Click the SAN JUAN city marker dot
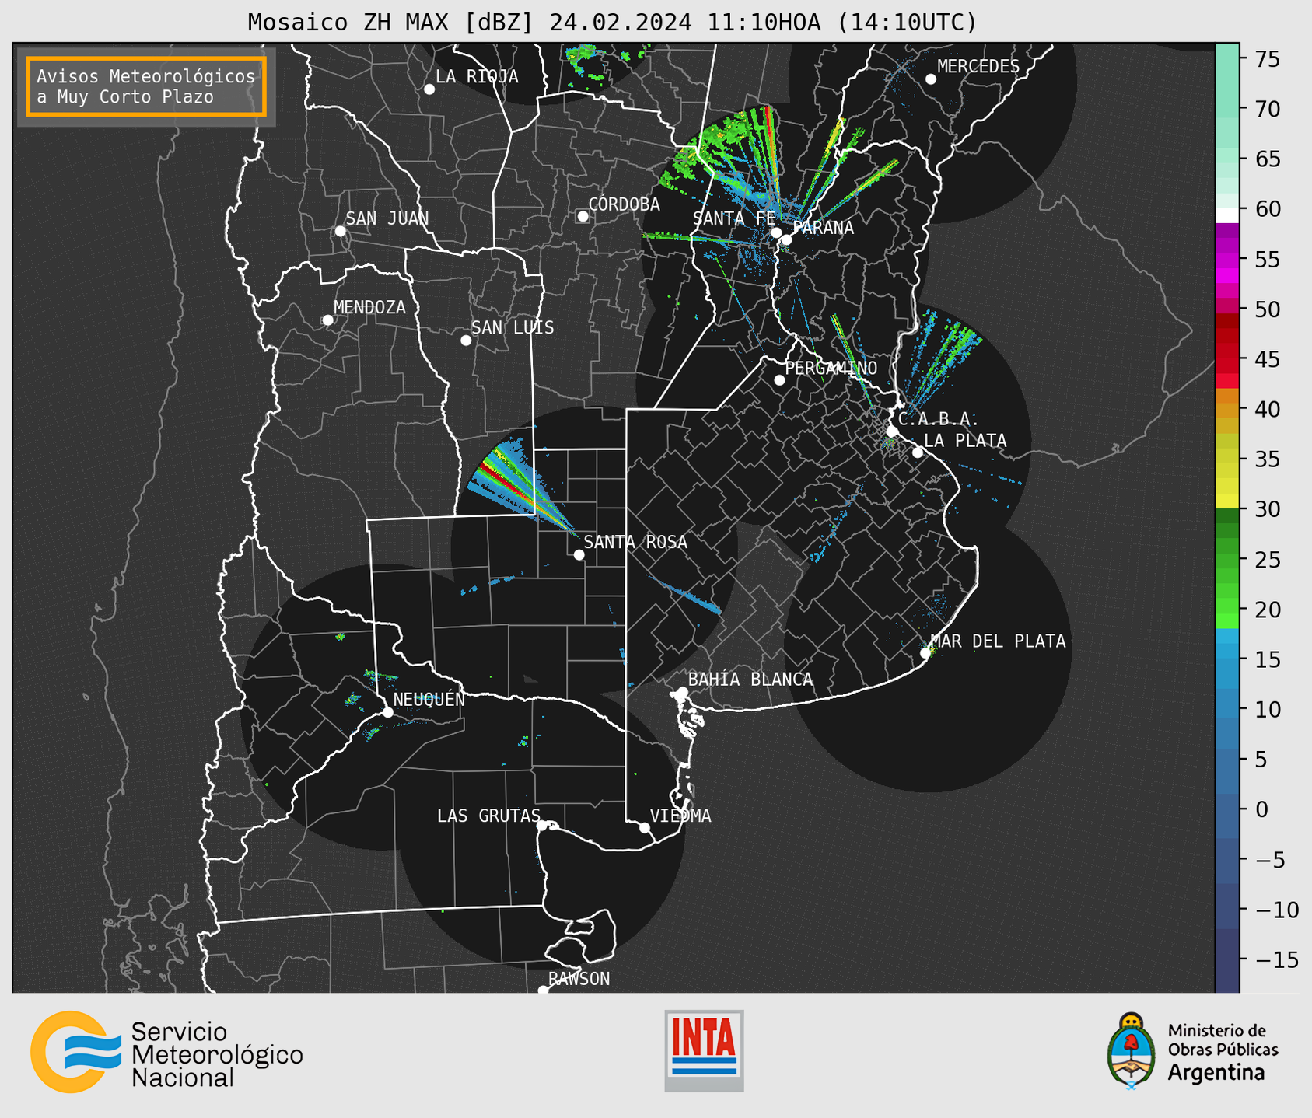The height and width of the screenshot is (1118, 1312). tap(340, 231)
